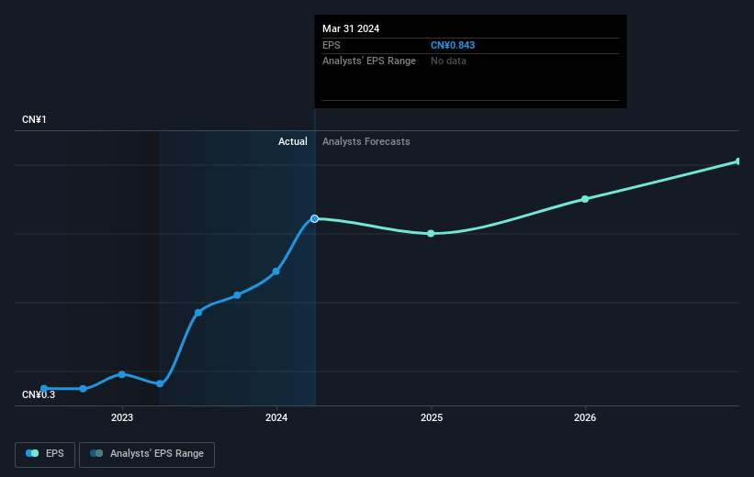Click the CN¥0.843 EPS value in tooltip
This screenshot has width=754, height=477.
coord(453,45)
